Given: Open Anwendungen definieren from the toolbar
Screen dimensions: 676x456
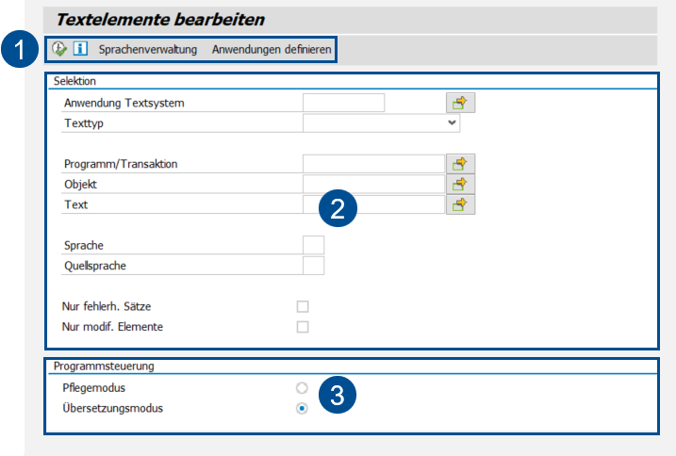Looking at the screenshot, I should tap(272, 48).
